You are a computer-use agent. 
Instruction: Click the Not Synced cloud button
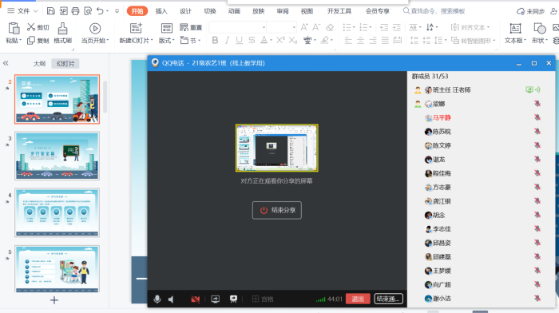(x=531, y=11)
